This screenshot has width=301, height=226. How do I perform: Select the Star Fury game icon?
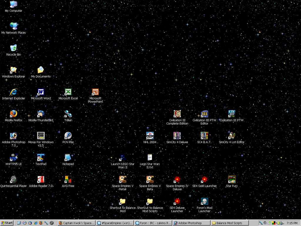[232, 180]
